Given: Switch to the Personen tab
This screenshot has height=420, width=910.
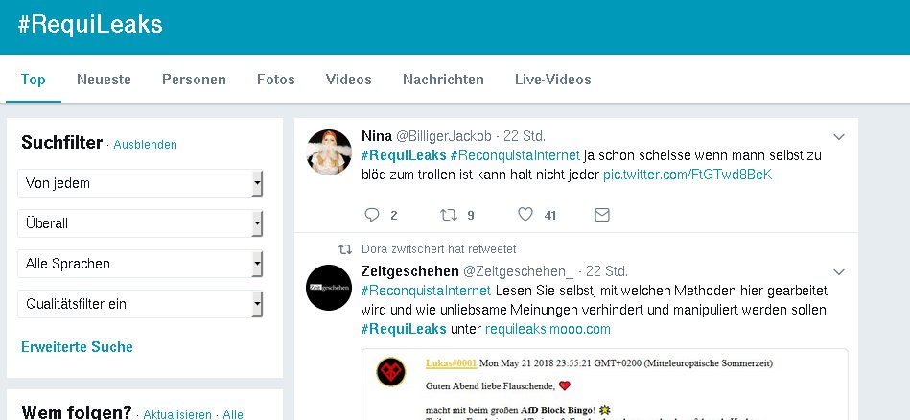Looking at the screenshot, I should [194, 80].
